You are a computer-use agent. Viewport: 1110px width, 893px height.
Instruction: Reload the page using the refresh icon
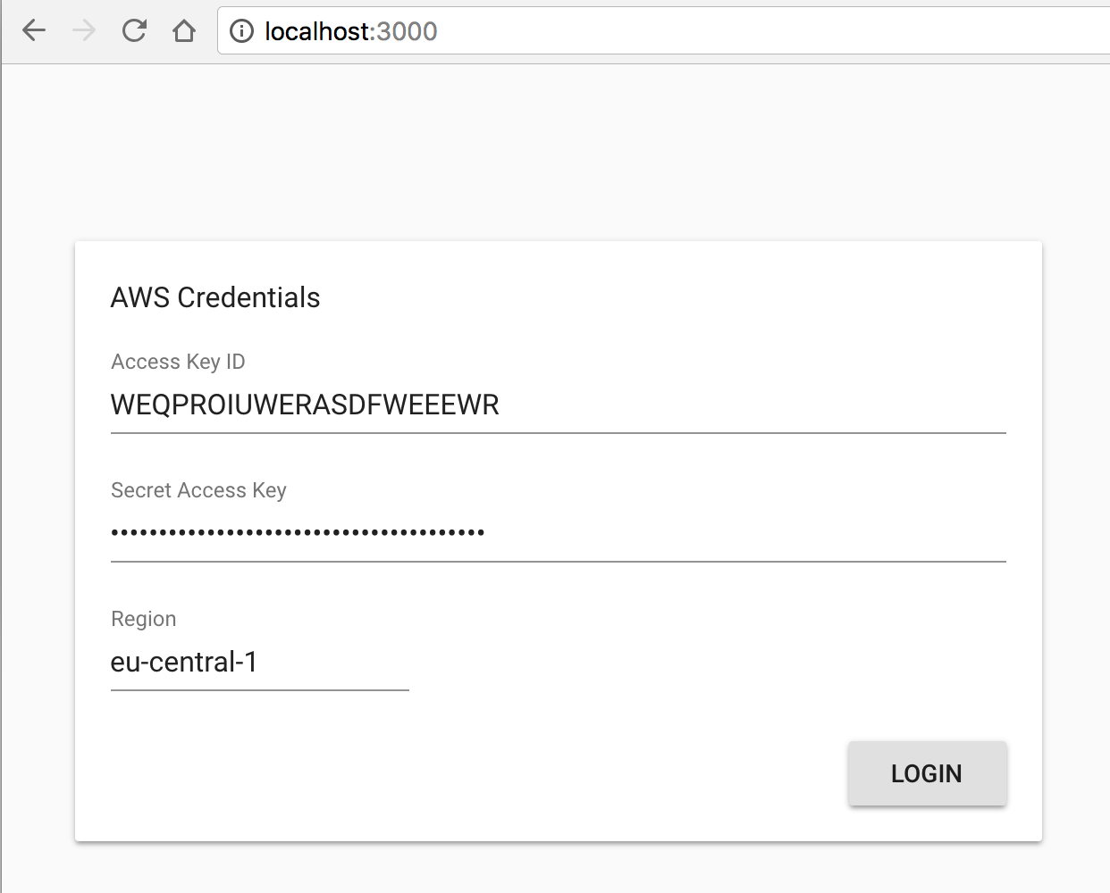134,29
